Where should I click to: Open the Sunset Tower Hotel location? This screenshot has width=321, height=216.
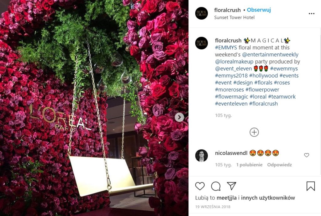pos(234,18)
